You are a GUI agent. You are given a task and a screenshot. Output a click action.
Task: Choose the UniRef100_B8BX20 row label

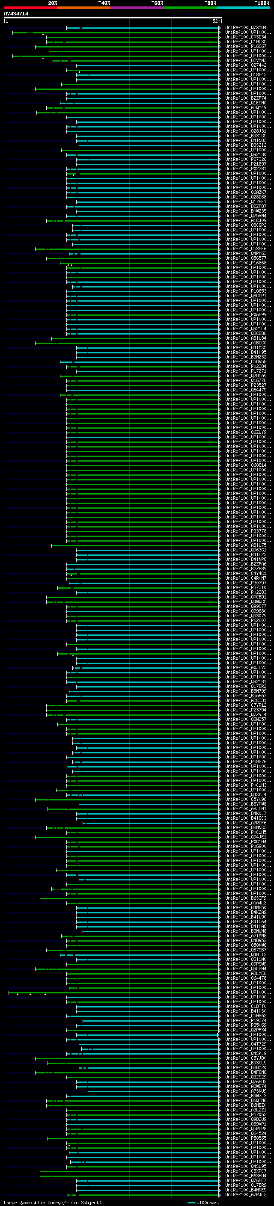[246, 1067]
